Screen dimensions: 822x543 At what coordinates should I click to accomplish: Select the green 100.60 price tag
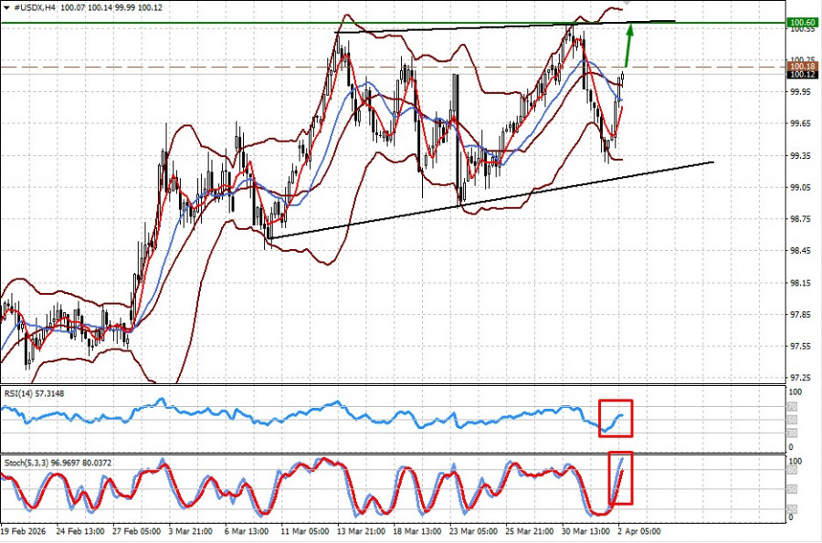[803, 23]
